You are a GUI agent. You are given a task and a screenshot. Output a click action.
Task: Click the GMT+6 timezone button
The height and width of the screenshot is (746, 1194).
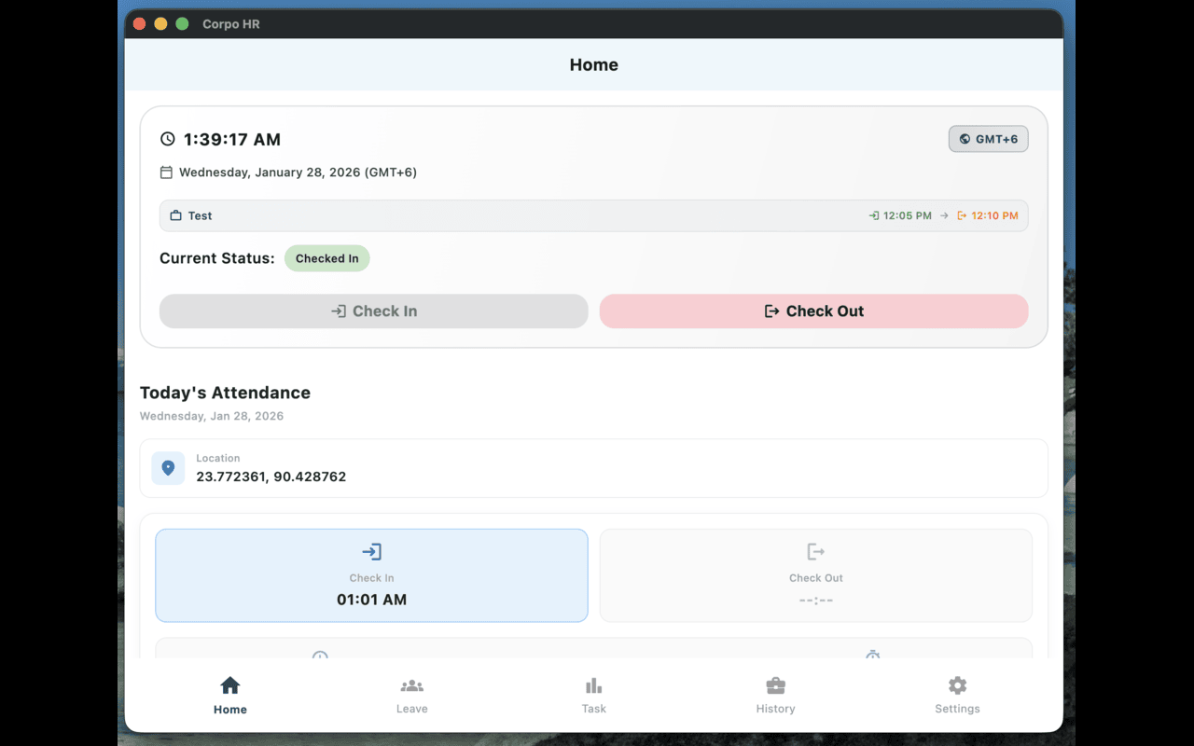pyautogui.click(x=988, y=139)
